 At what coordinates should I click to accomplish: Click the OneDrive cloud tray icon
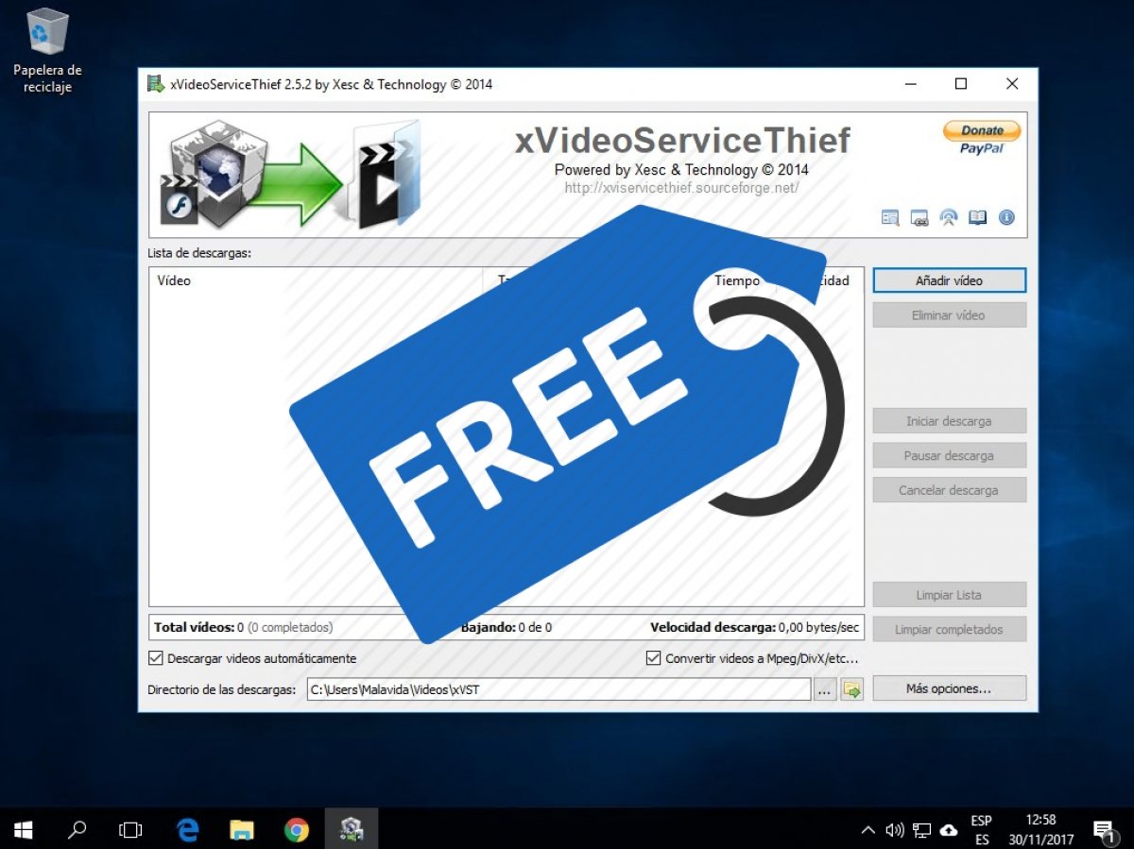[x=949, y=830]
